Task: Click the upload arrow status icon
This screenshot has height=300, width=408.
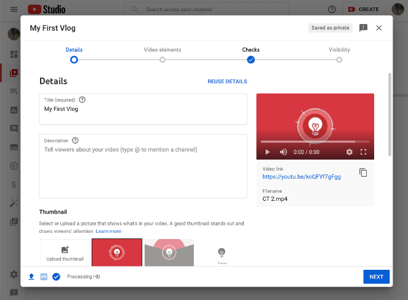Action: [31, 277]
